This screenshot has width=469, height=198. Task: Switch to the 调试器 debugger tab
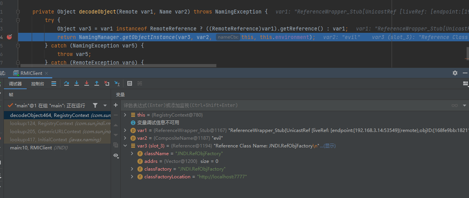(15, 84)
